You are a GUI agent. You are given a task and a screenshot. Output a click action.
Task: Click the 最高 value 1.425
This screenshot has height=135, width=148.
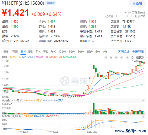point(15,22)
